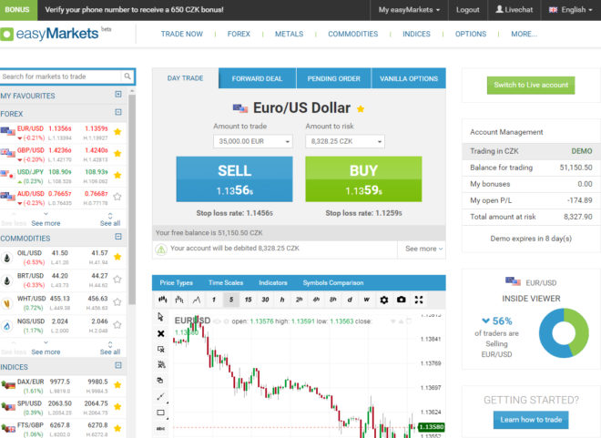Click the Logout link

pos(468,10)
